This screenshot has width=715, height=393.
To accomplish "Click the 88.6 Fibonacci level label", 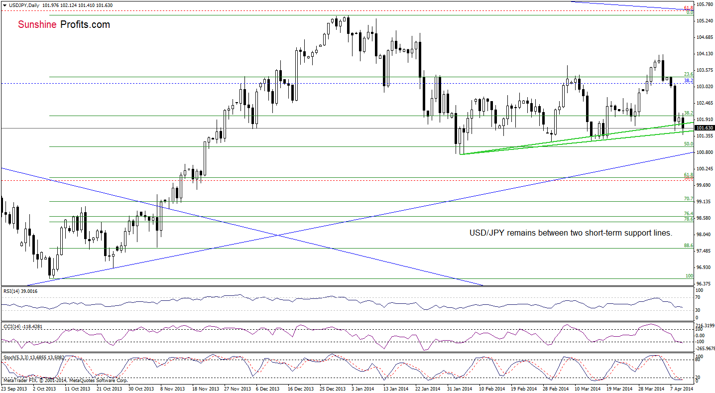I will (x=689, y=246).
